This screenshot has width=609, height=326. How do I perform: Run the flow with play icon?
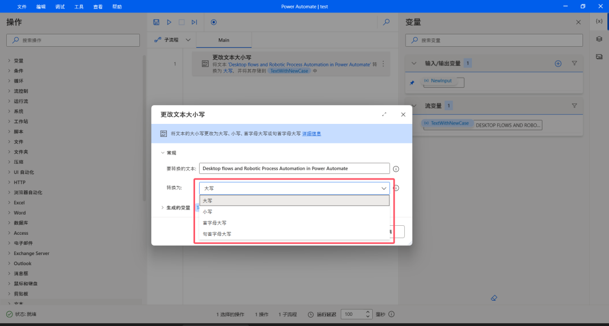(169, 22)
